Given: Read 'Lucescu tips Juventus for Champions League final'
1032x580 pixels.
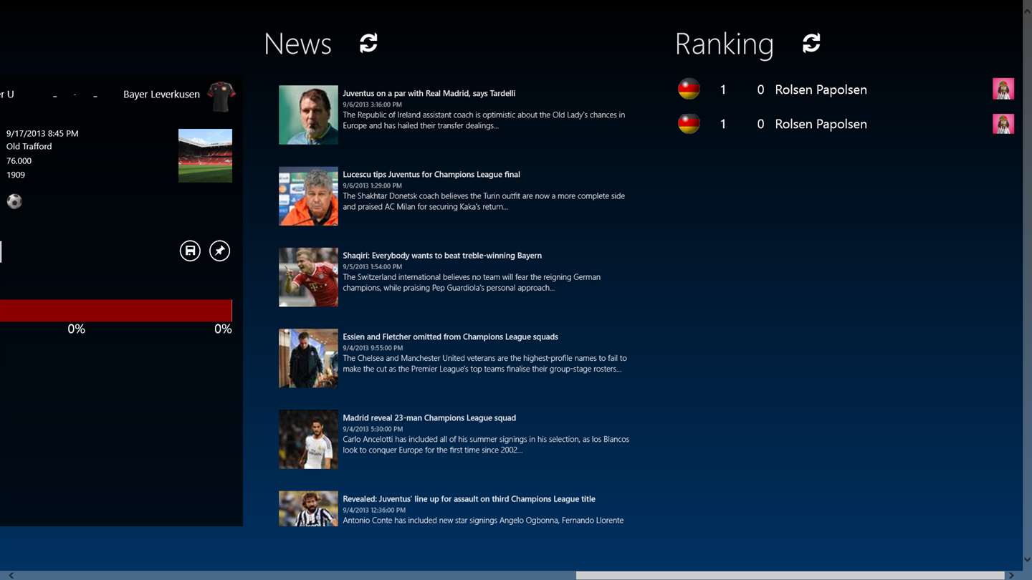Looking at the screenshot, I should [431, 174].
